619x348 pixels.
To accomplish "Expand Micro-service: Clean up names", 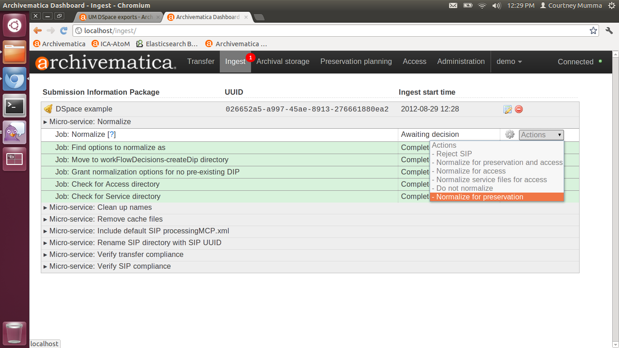I will coord(101,208).
